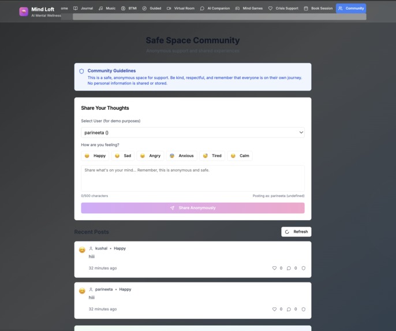Open the Virtual Room tab
This screenshot has width=396, height=331.
coord(181,8)
